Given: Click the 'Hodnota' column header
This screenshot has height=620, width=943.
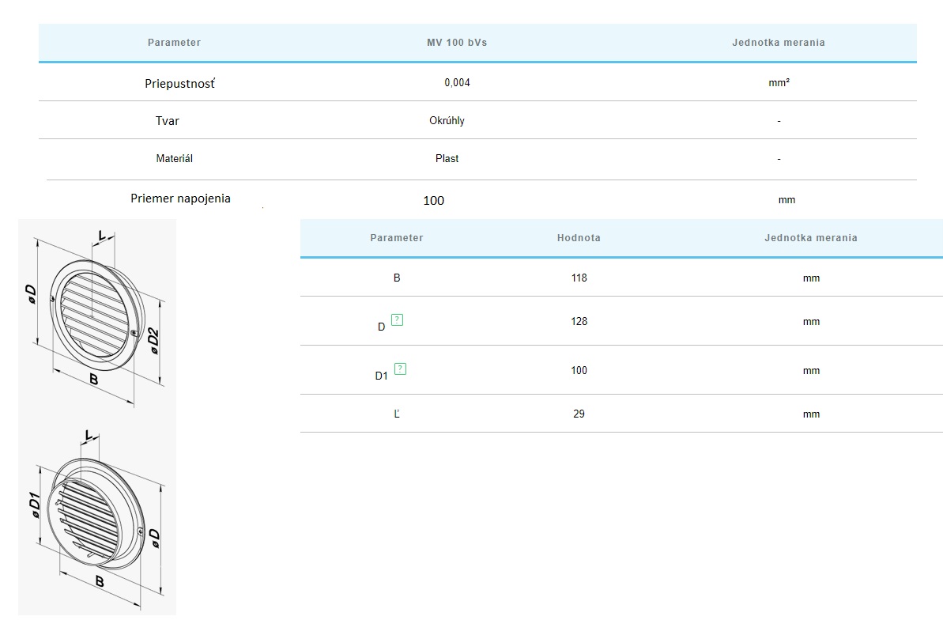Looking at the screenshot, I should tap(578, 238).
